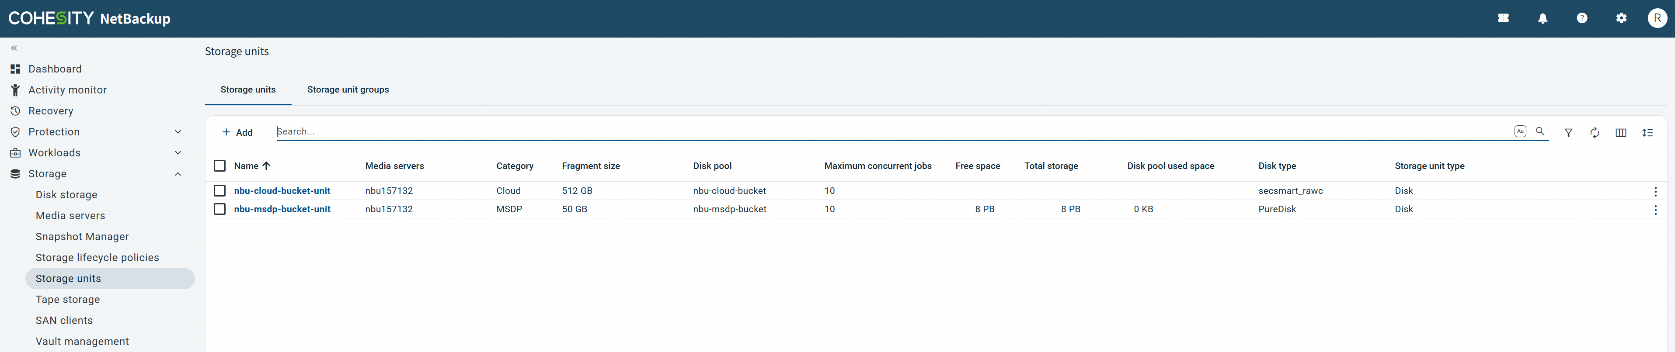1675x352 pixels.
Task: Switch to Storage units tab
Action: coord(248,90)
